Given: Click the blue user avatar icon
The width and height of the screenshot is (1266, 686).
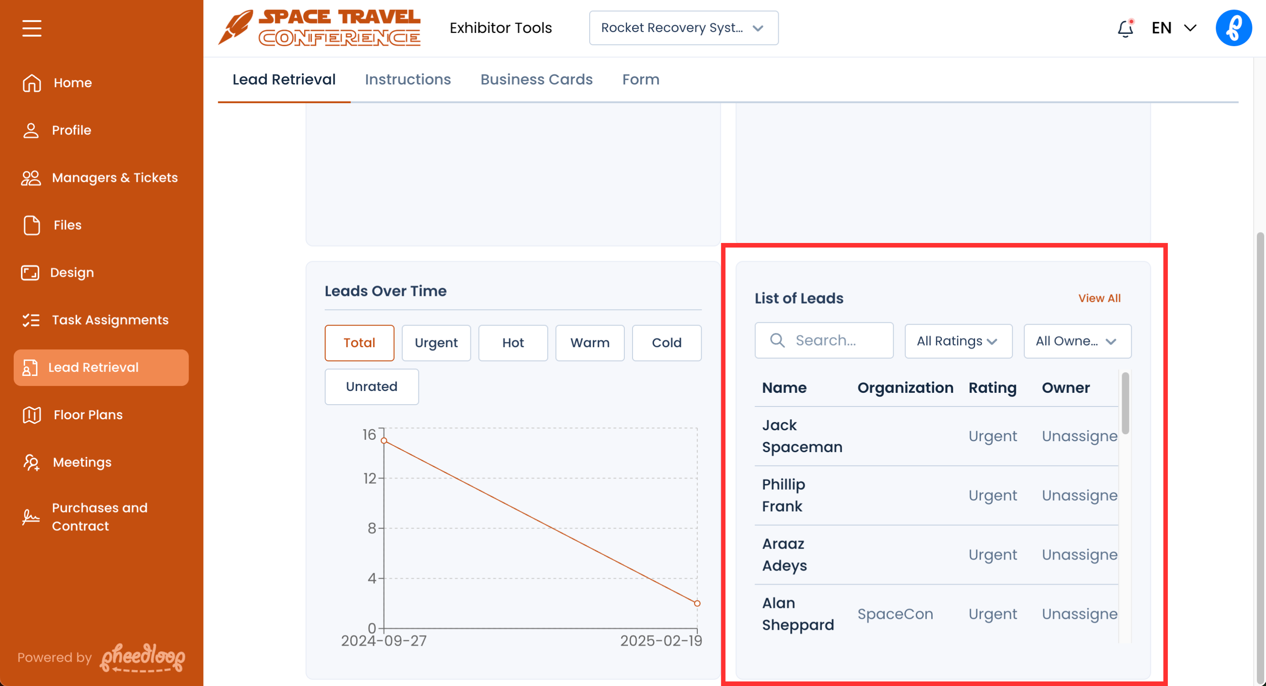Looking at the screenshot, I should click(1234, 28).
